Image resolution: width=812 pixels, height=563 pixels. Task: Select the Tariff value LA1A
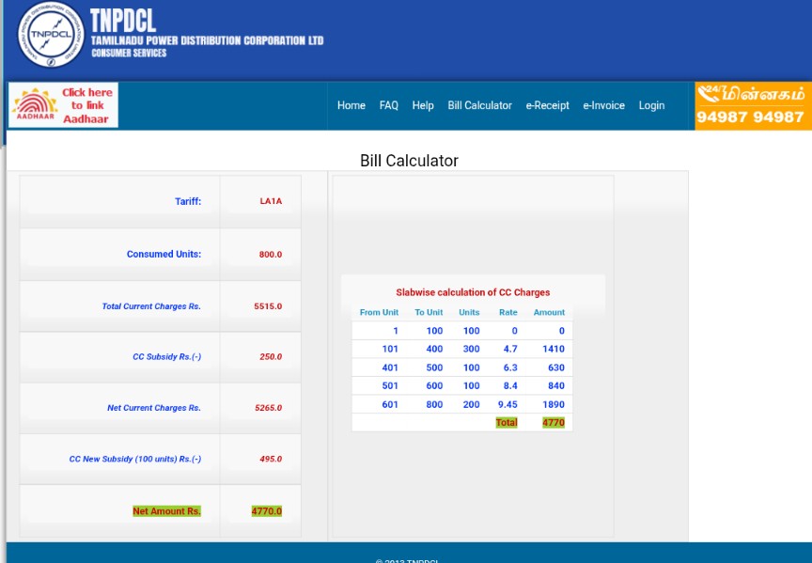[x=271, y=201]
